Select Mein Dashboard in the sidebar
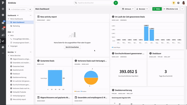The image size is (187, 105). click(x=20, y=22)
